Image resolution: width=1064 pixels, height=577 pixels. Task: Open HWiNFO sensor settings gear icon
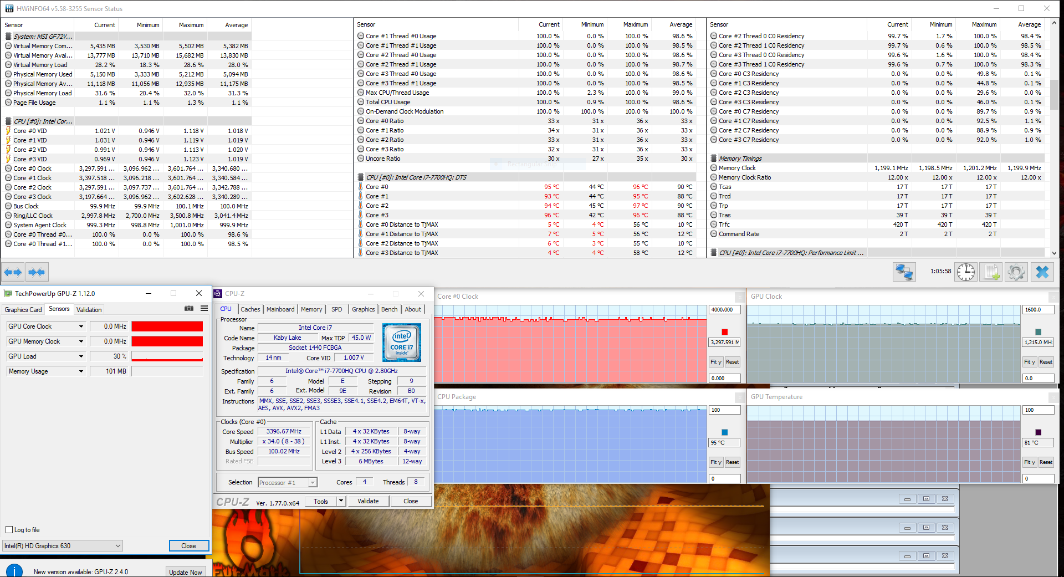pos(1016,272)
